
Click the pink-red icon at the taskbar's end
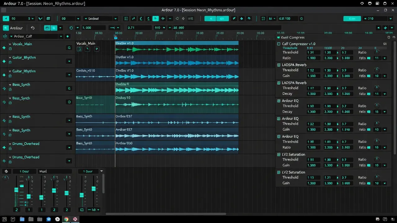[75, 219]
